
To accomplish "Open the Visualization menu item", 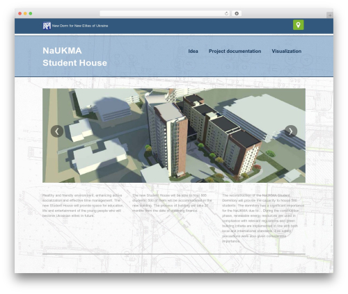I will [x=287, y=51].
